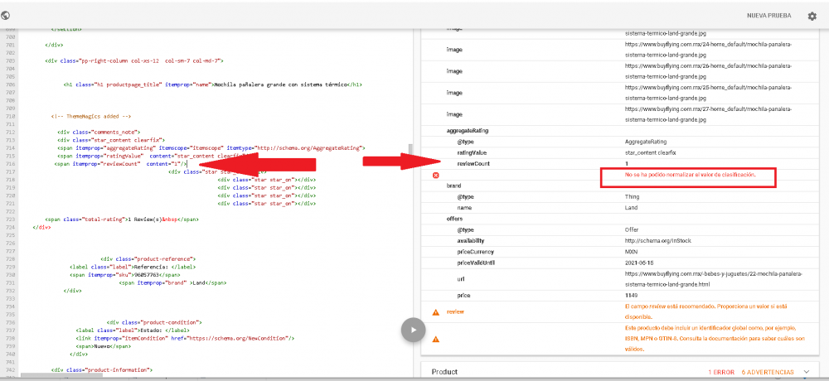Click the 1149 price value
Image resolution: width=829 pixels, height=381 pixels.
[x=631, y=296]
